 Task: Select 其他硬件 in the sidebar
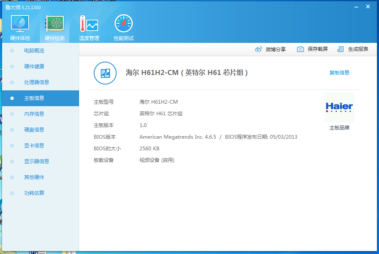pos(34,177)
